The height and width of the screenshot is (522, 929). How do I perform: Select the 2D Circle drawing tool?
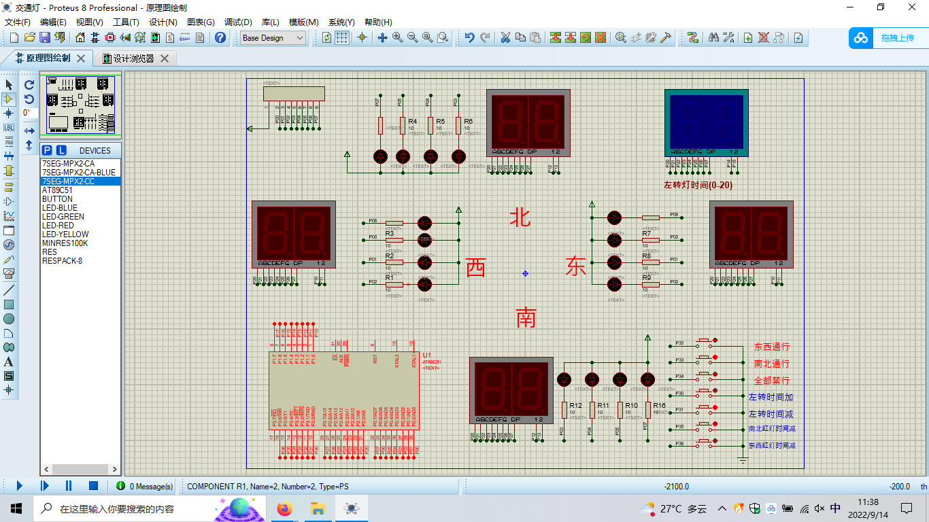pyautogui.click(x=9, y=319)
